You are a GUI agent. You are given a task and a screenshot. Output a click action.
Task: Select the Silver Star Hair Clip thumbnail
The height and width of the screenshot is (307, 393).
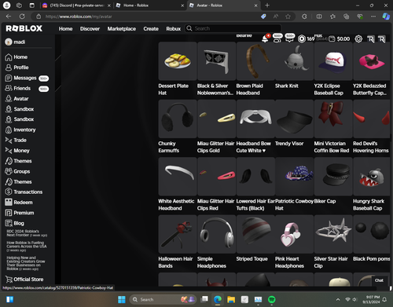(333, 234)
